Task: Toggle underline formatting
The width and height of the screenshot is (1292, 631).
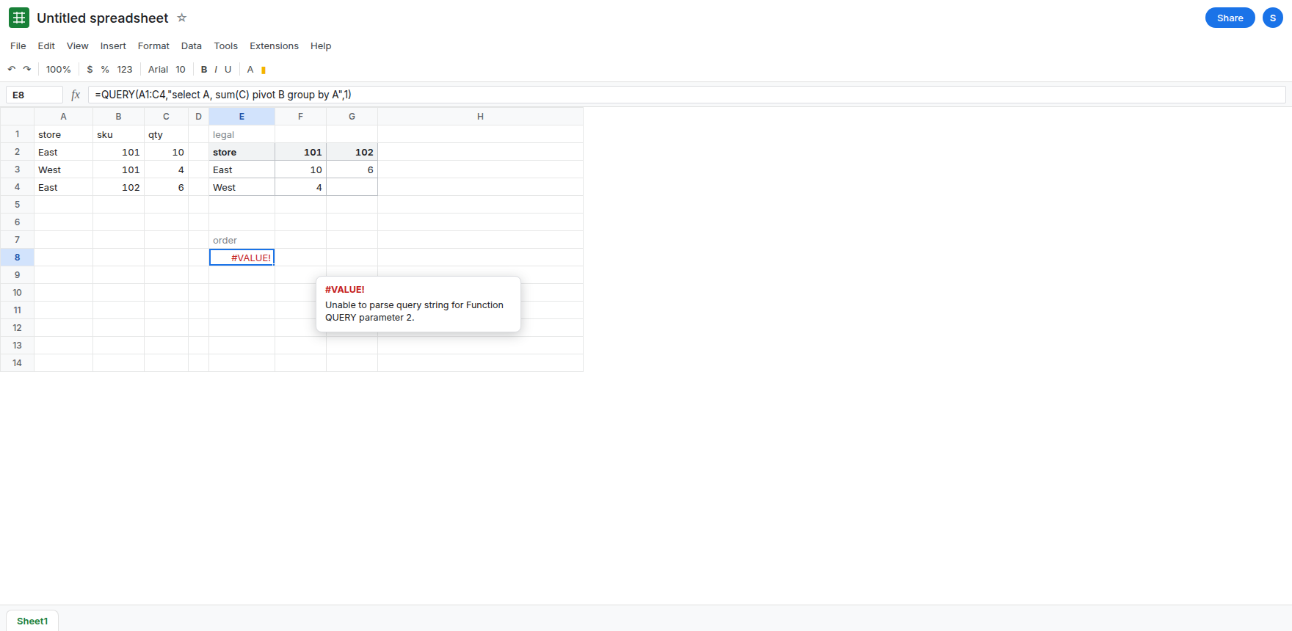Action: tap(228, 69)
